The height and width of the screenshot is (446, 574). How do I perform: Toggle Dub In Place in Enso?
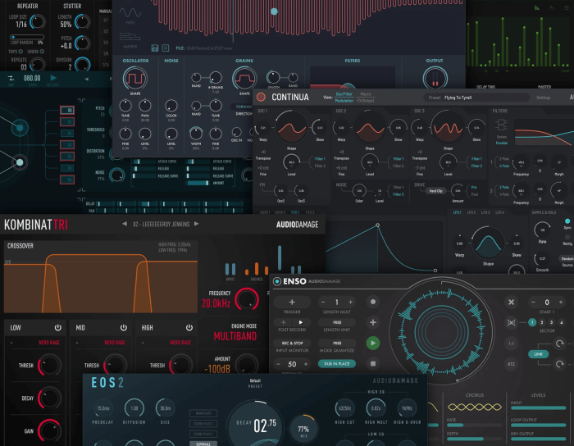tap(336, 364)
